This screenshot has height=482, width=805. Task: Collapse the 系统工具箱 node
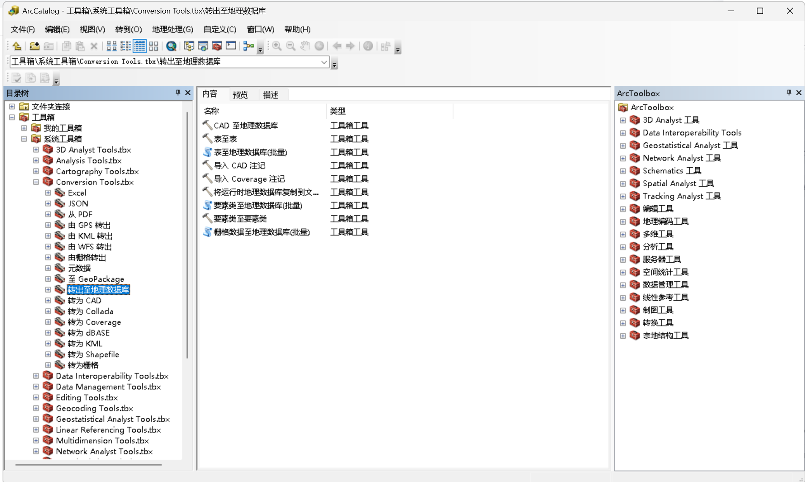pyautogui.click(x=24, y=139)
